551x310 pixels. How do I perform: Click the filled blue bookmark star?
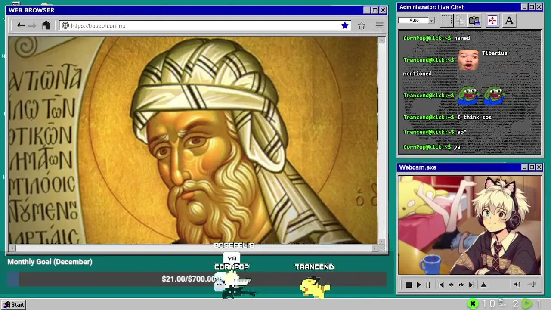coord(345,25)
